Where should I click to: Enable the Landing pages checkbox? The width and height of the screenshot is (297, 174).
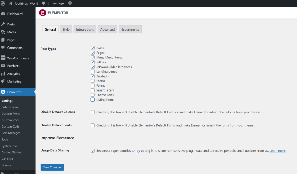point(93,71)
